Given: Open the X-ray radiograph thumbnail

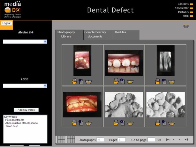Looking at the screenshot, I should click(166, 61).
